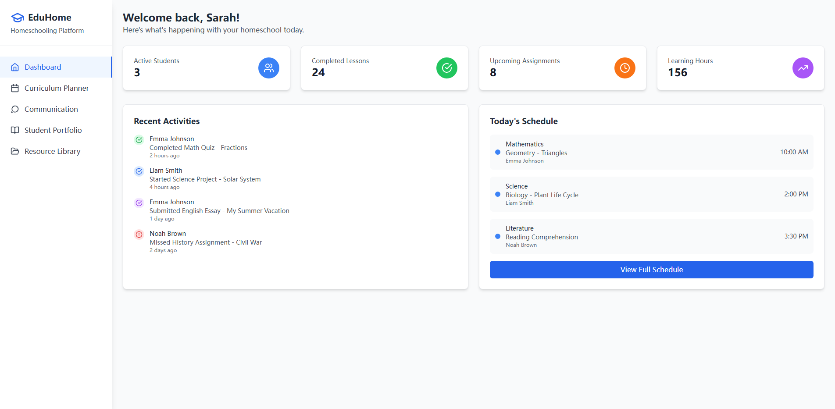Click the purple check icon for English Essay

click(x=139, y=203)
